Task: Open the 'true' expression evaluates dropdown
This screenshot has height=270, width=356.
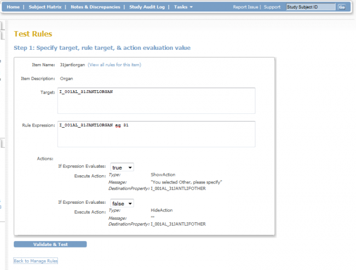Action: pos(122,167)
